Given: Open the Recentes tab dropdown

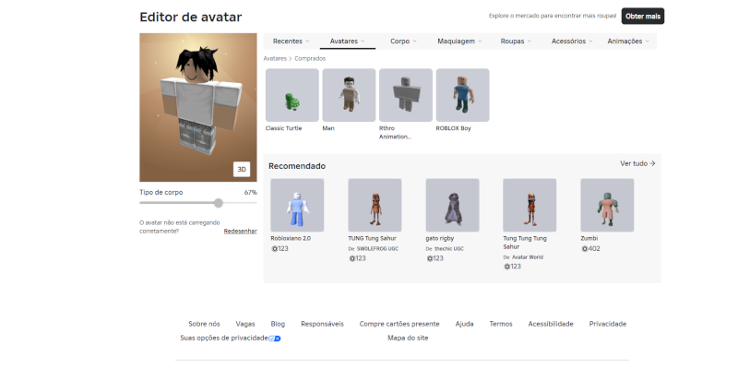Looking at the screenshot, I should point(291,42).
